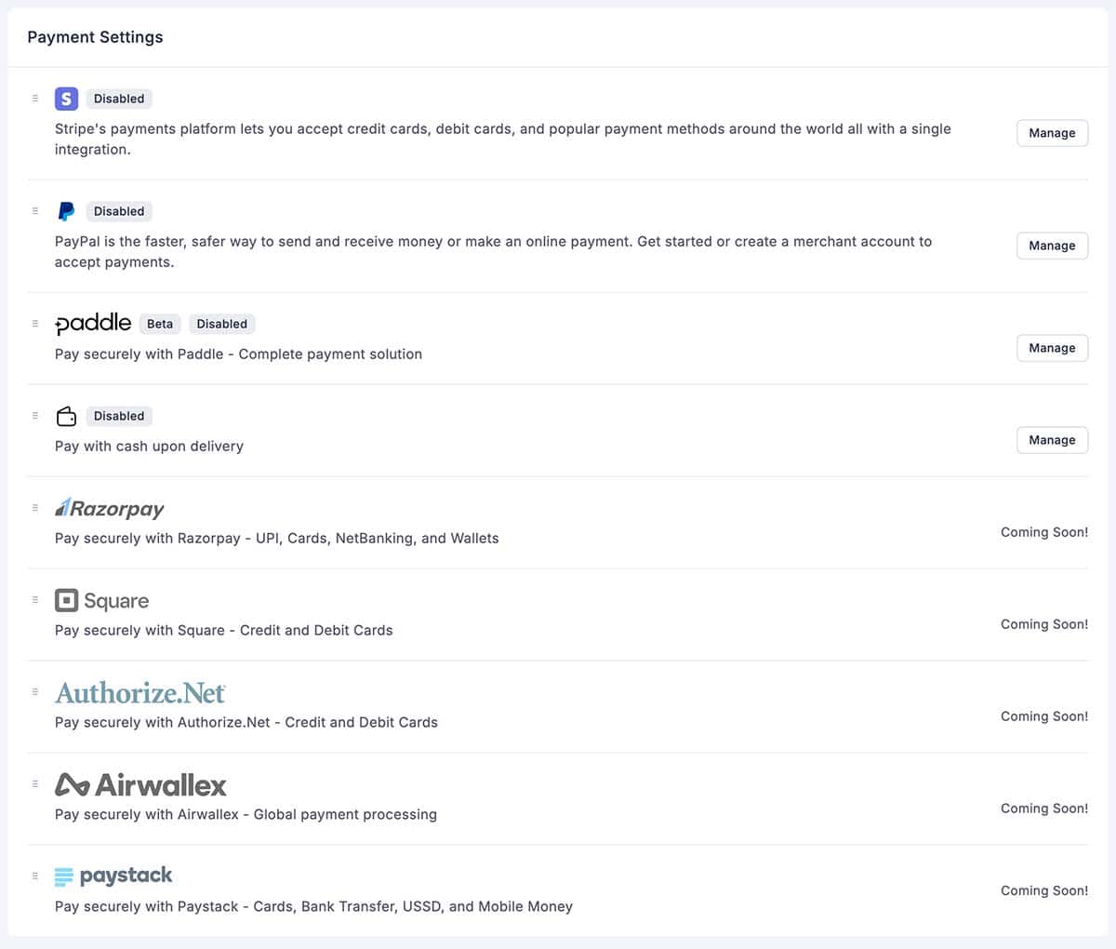Select the Stripe payment icon
This screenshot has height=949, width=1116.
[66, 98]
